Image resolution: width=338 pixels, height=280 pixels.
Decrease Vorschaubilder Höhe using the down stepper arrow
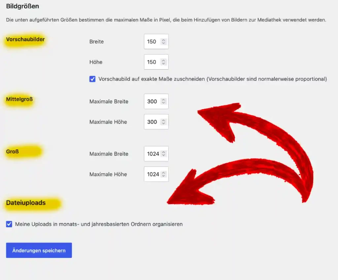click(163, 63)
